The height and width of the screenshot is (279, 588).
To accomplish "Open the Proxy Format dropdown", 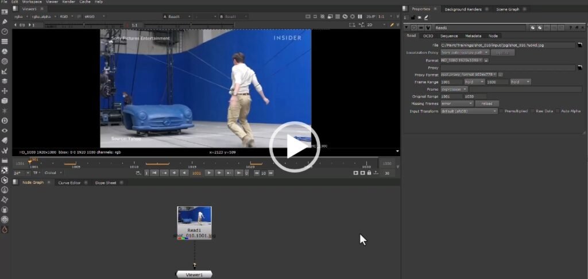I will pyautogui.click(x=469, y=75).
